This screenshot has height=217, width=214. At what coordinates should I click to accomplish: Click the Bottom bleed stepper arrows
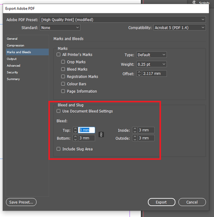[75, 138]
